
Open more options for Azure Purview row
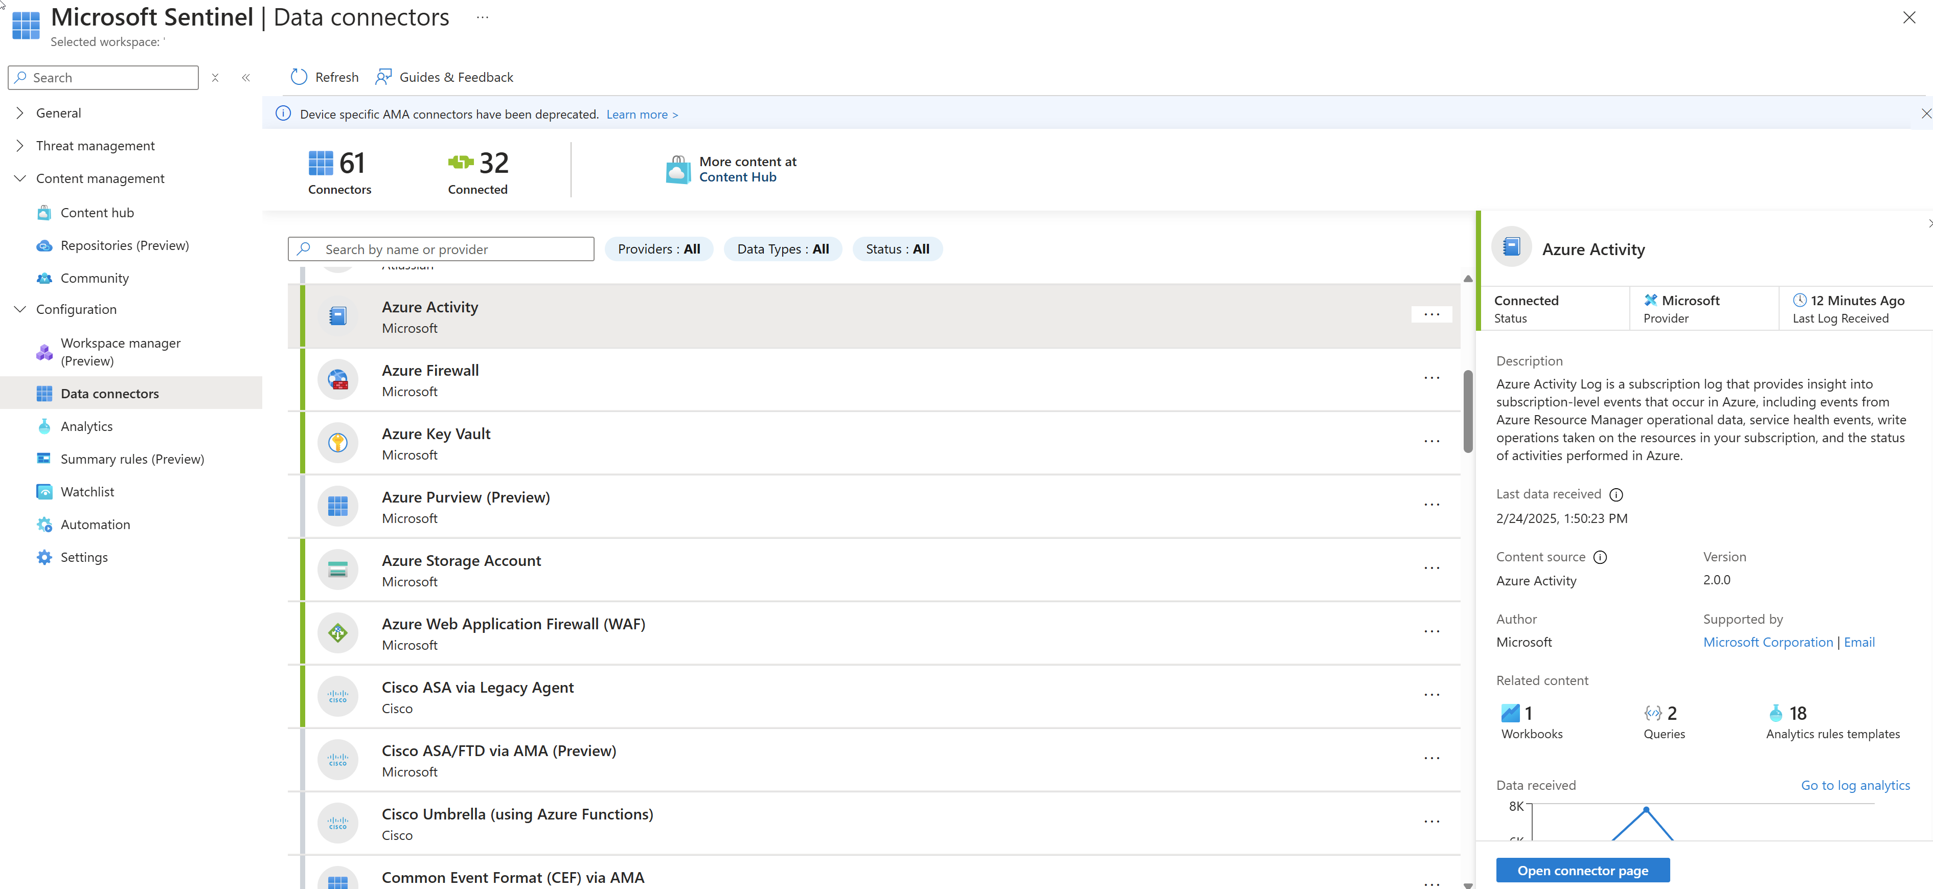coord(1432,505)
